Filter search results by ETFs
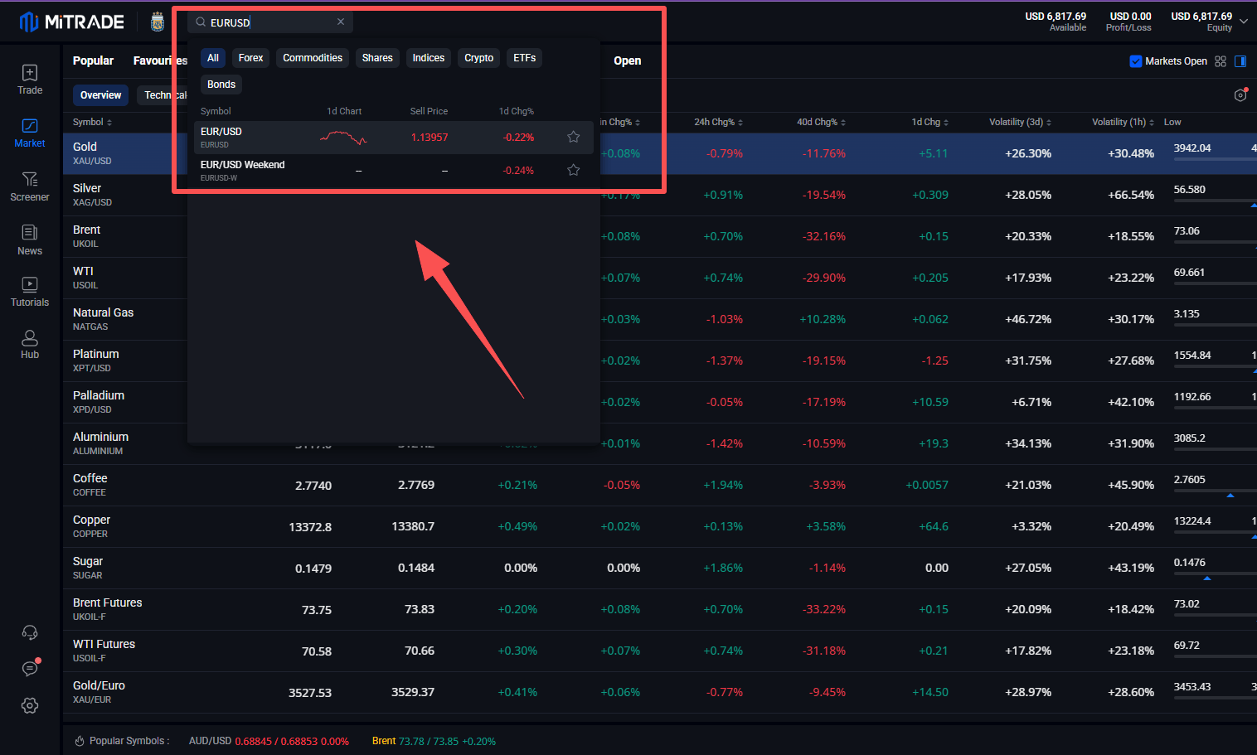 (x=525, y=58)
